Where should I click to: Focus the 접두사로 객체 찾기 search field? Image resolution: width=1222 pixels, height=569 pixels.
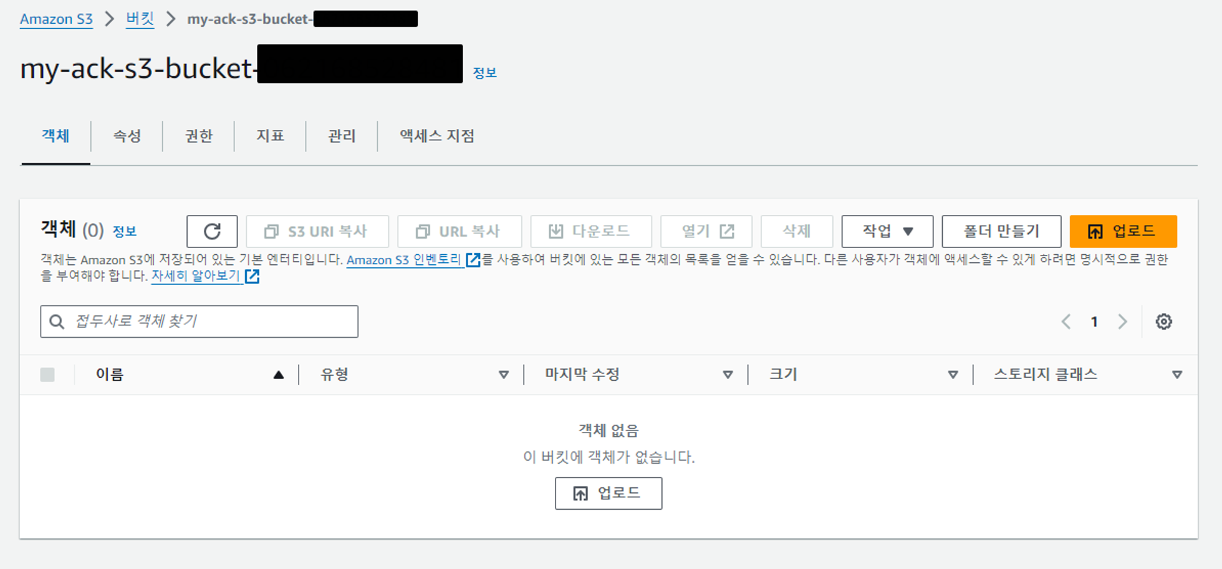pyautogui.click(x=200, y=322)
